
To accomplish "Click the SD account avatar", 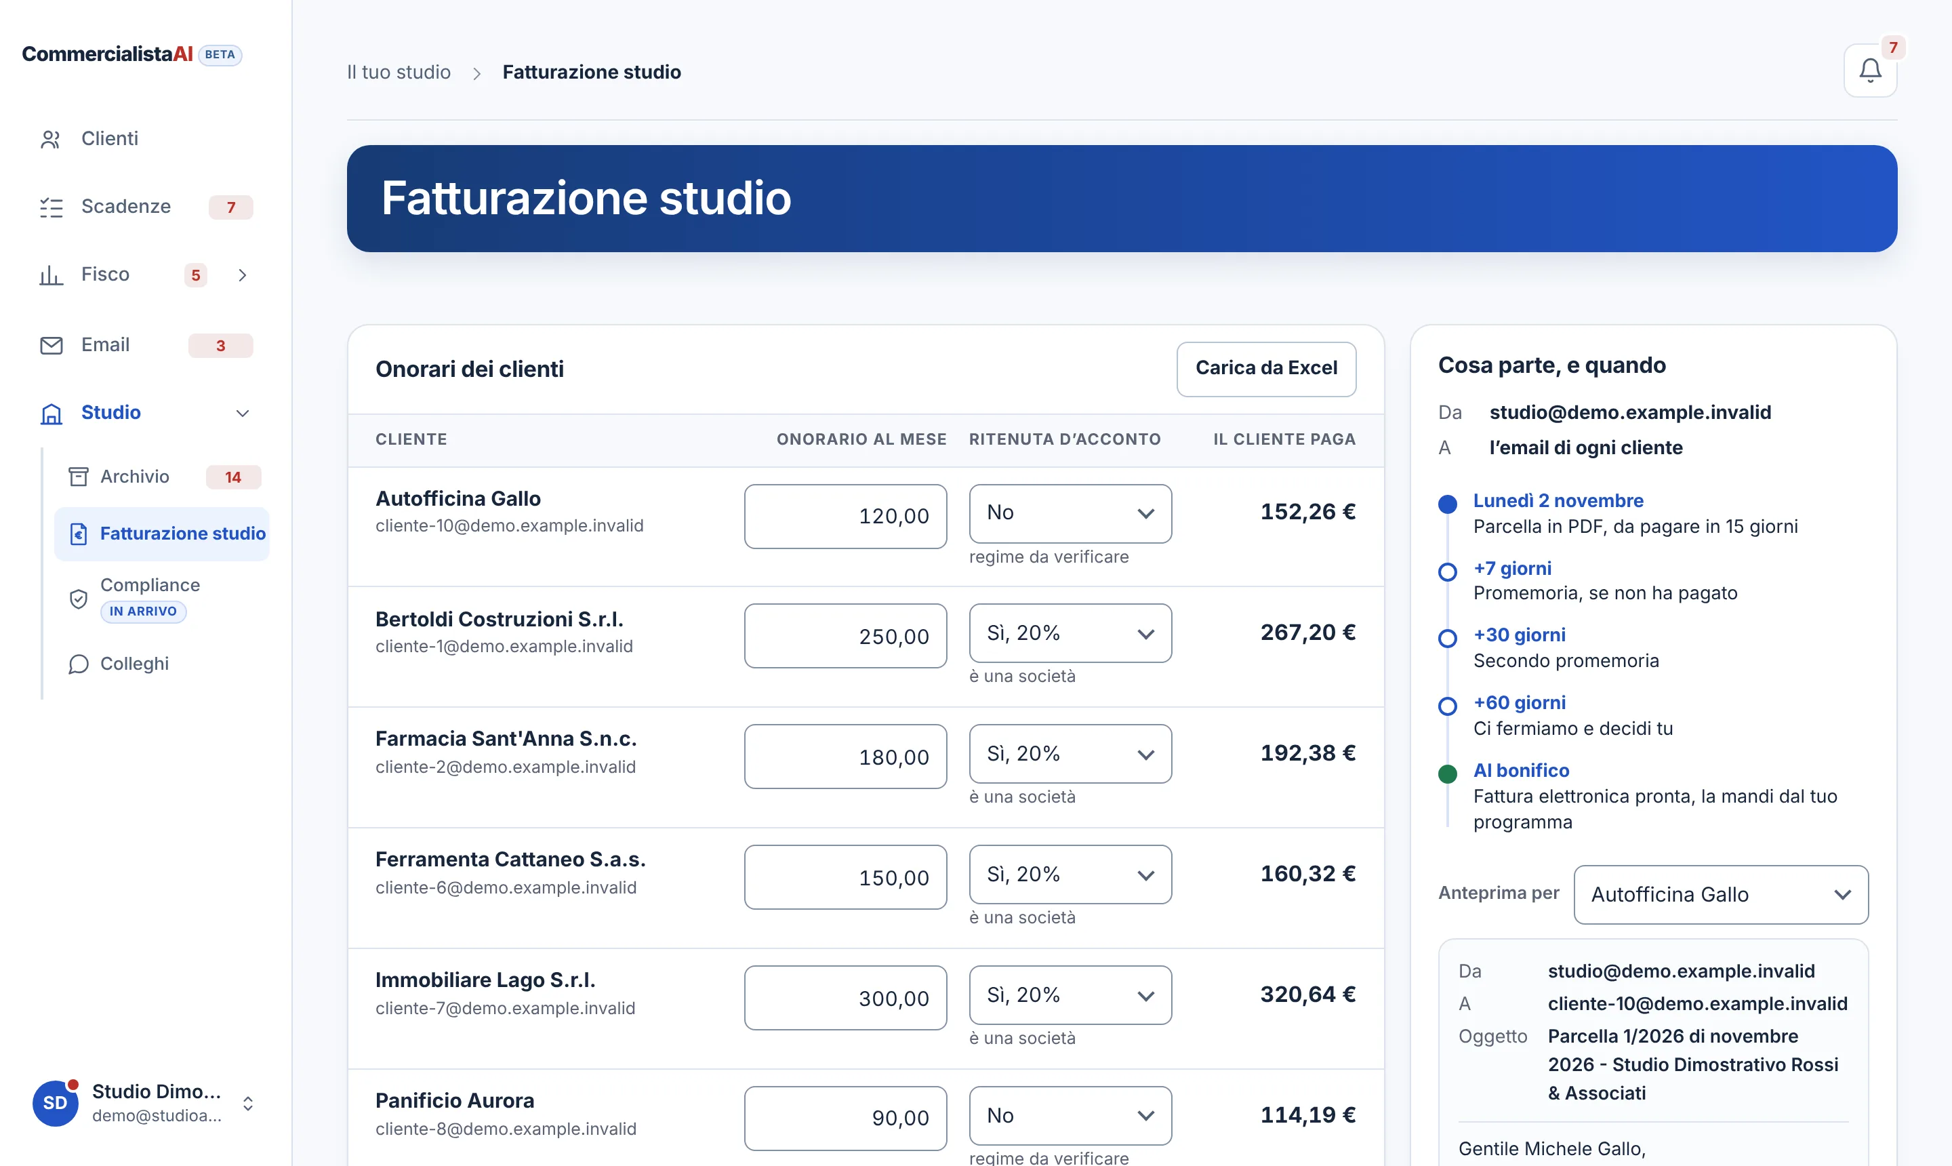I will (55, 1102).
